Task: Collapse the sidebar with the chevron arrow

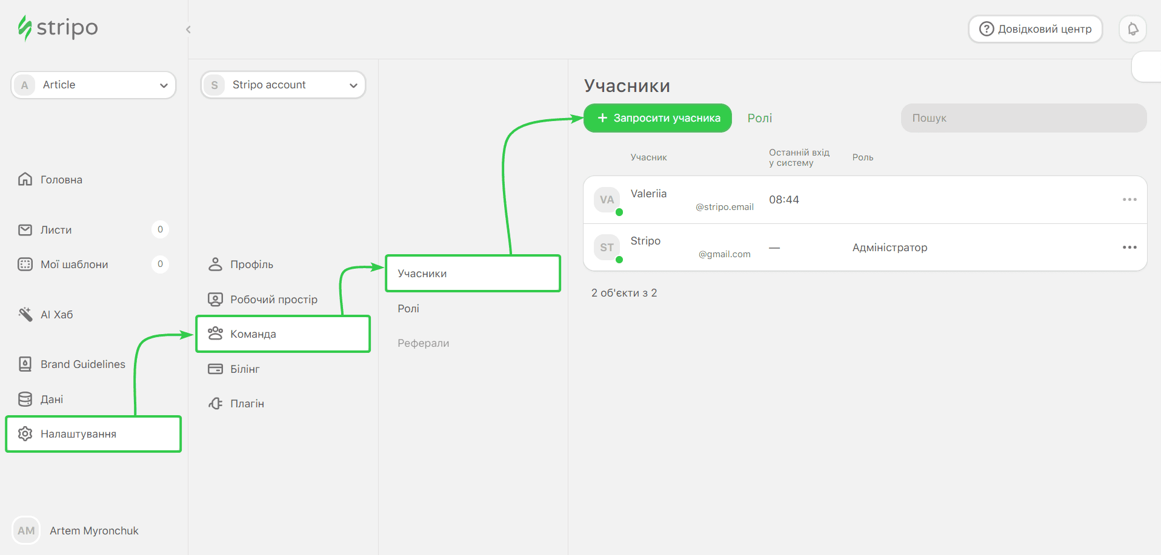Action: click(188, 30)
